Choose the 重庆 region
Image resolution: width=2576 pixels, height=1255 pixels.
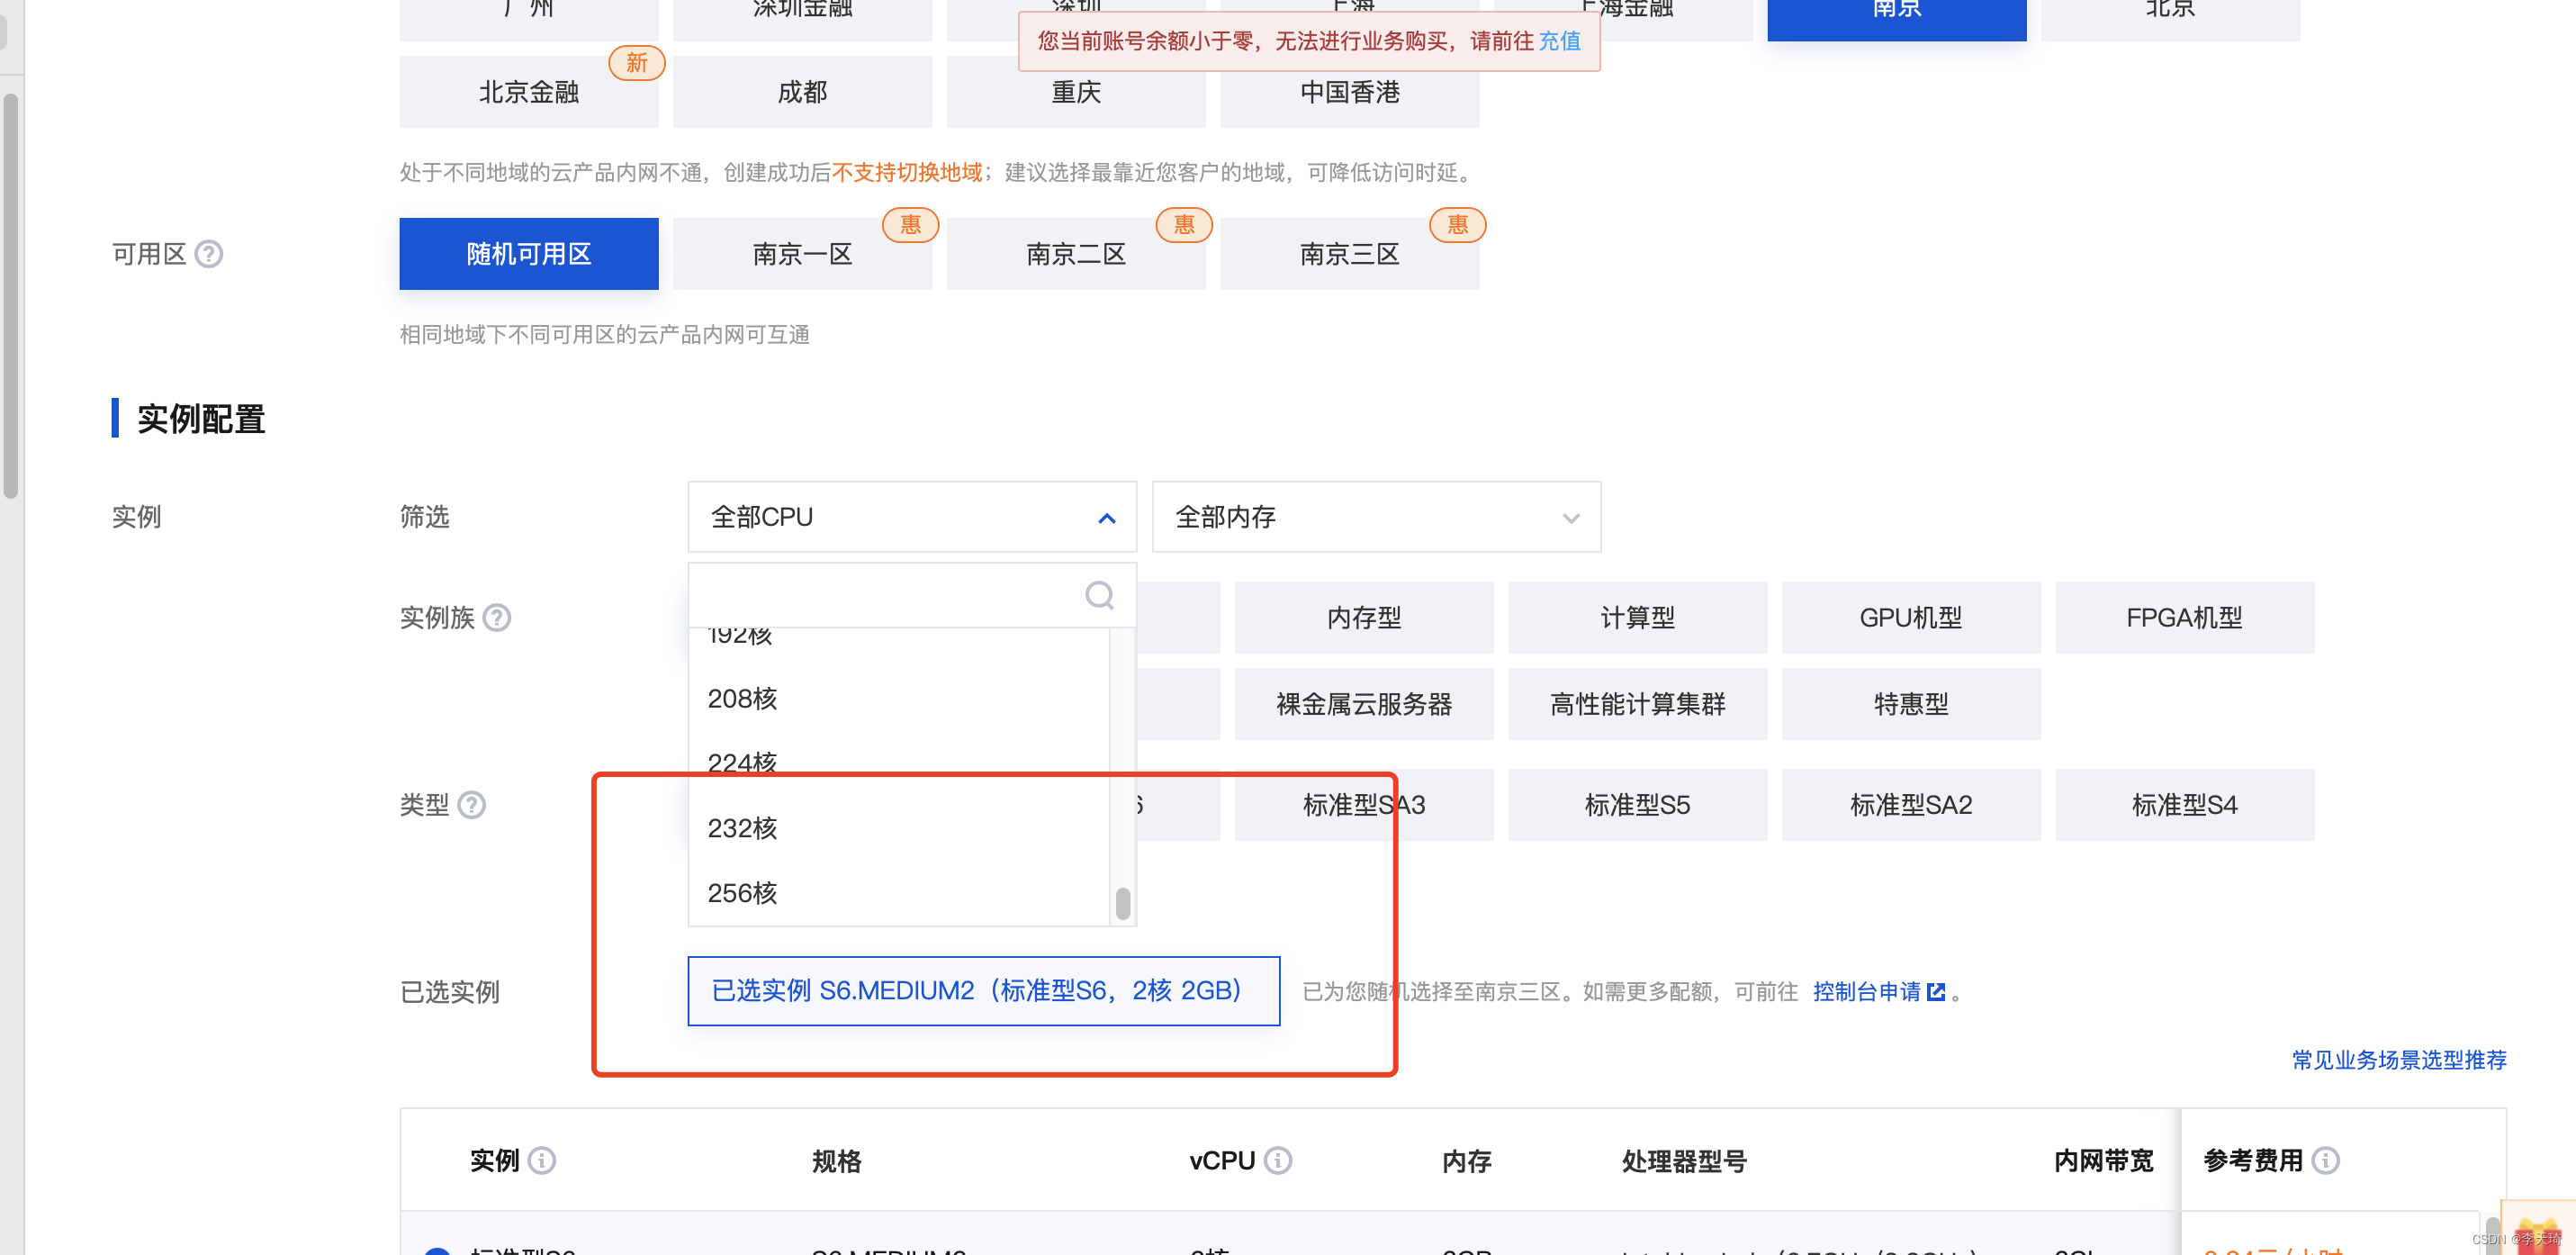(x=1076, y=92)
